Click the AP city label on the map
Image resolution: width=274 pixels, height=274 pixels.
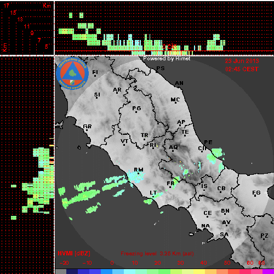[181, 122]
